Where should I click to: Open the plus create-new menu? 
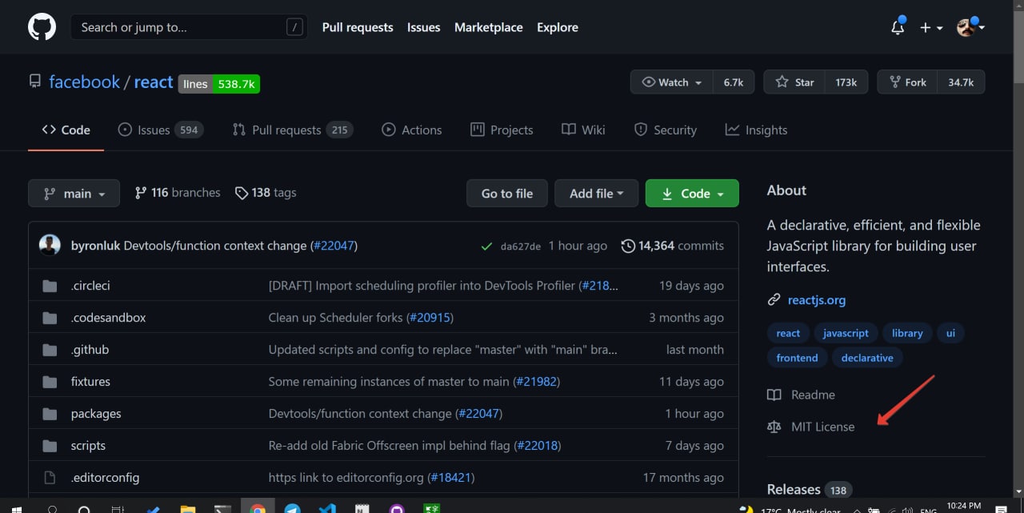pos(930,27)
